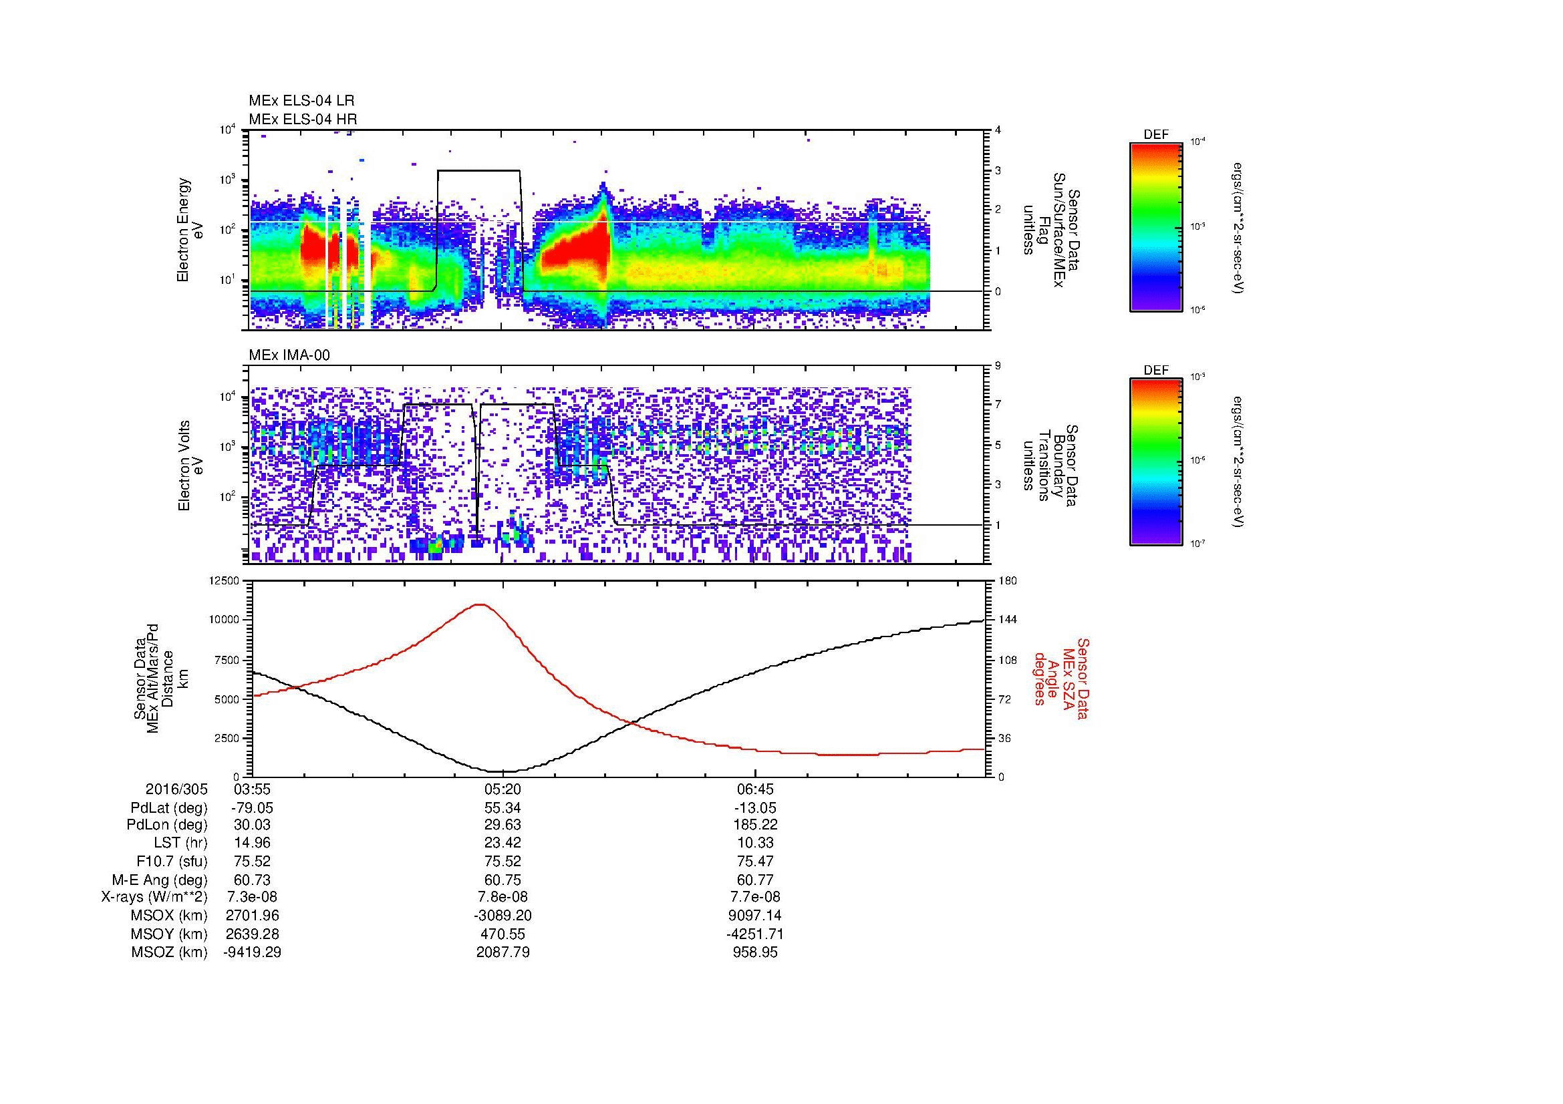Click the '10000' altitude axis tick
This screenshot has height=1104, width=1563.
click(225, 620)
